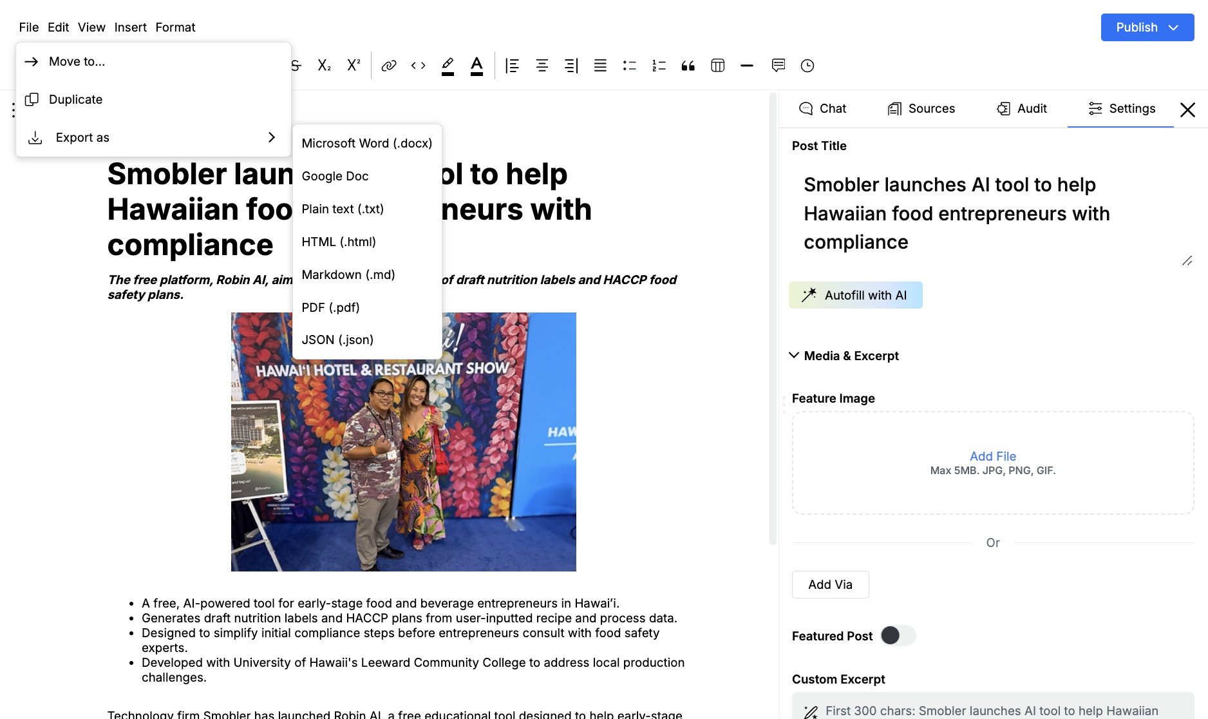
Task: Select Duplicate from the File menu
Action: click(153, 99)
